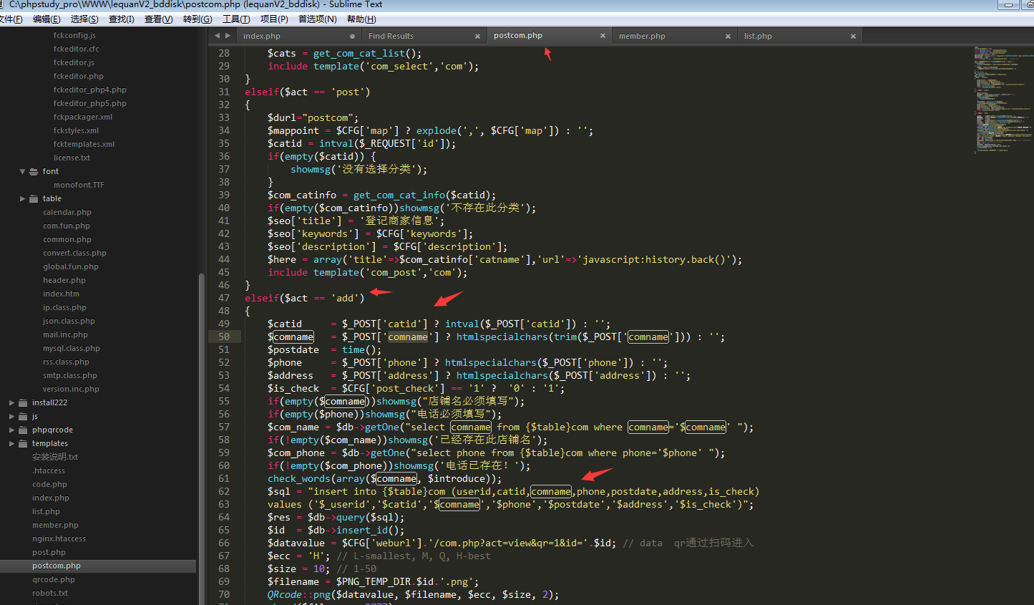This screenshot has width=1034, height=605.
Task: Open the 工具(T) menu
Action: 236,19
